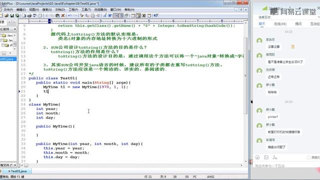This screenshot has width=320, height=180.
Task: Click the Find flashlight icon
Action: [82, 15]
